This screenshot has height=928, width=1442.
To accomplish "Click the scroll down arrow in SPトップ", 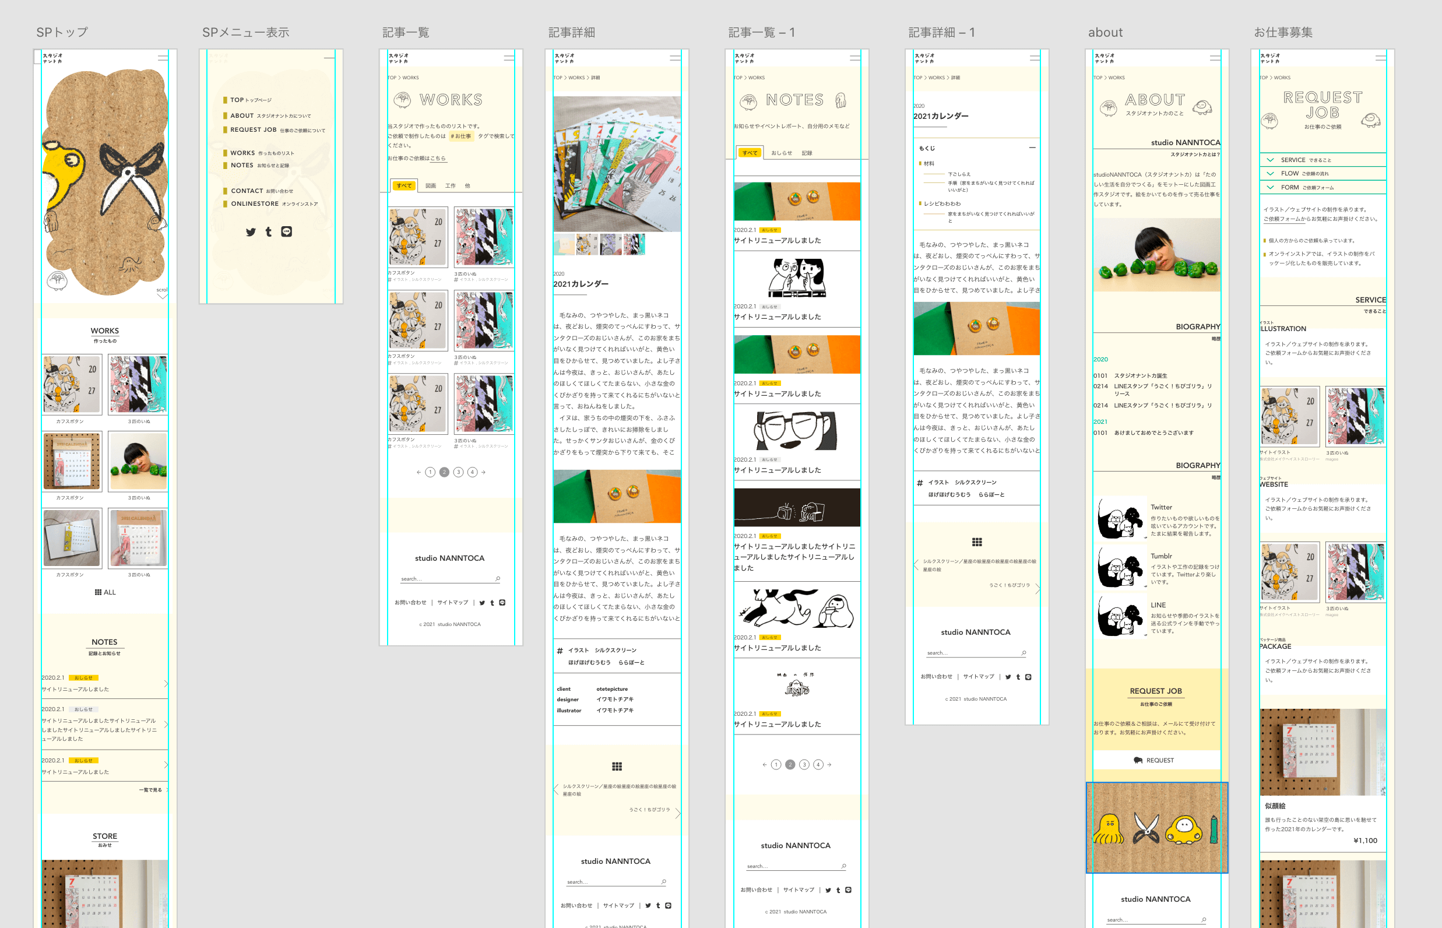I will pyautogui.click(x=162, y=296).
